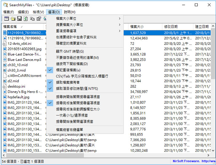This screenshot has width=216, height=165.
Task: Toggle 擷取檔案擁有者 option
Action: (85, 82)
